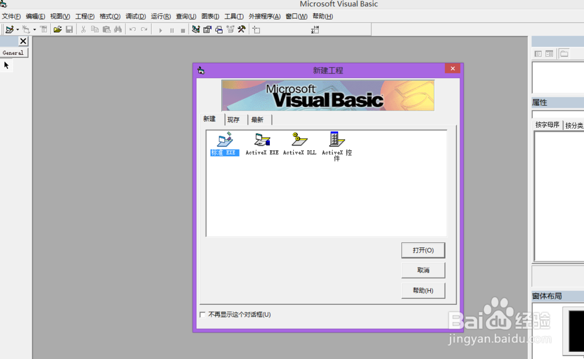The image size is (584, 359).
Task: Click the 取消 button
Action: tap(423, 270)
